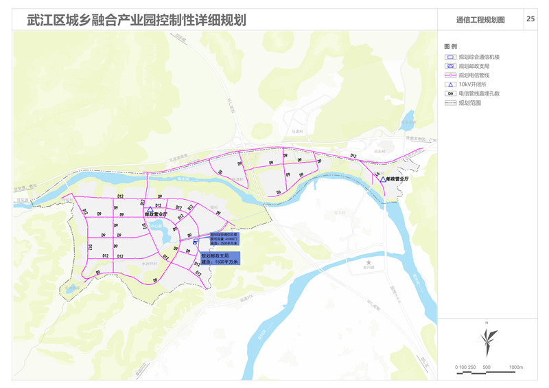Click the 规划邮政支局 legend label
The image size is (549, 388).
click(474, 66)
